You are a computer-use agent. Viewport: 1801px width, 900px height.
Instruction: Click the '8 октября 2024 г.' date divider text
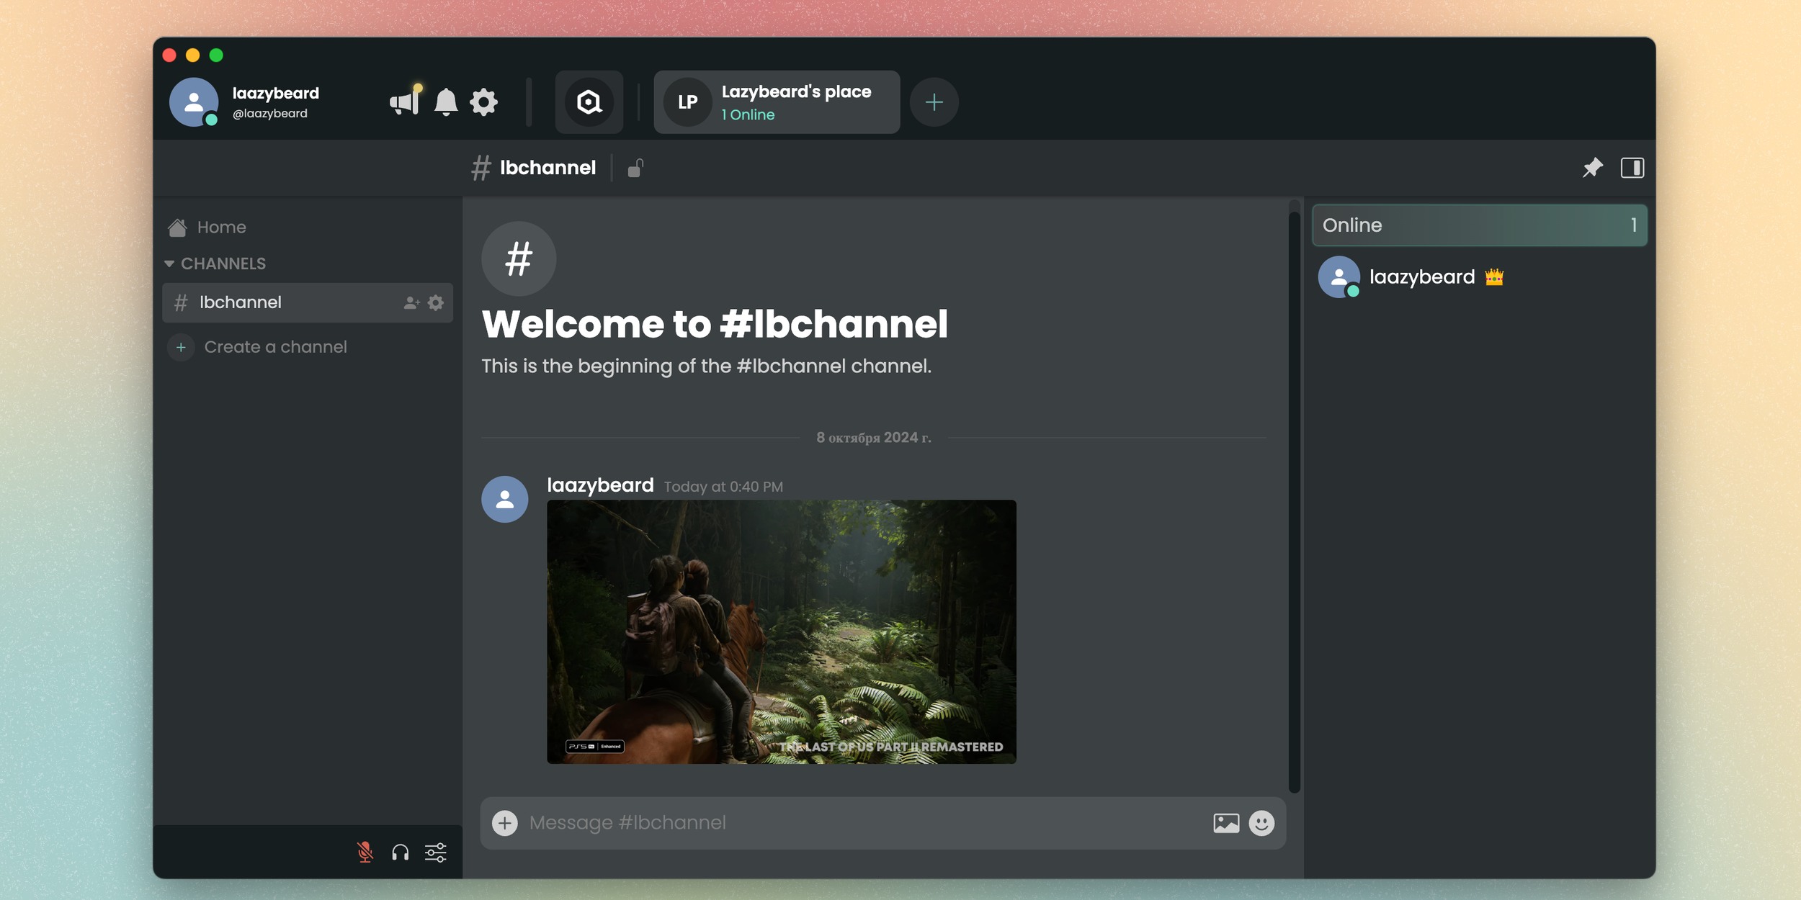pos(873,438)
